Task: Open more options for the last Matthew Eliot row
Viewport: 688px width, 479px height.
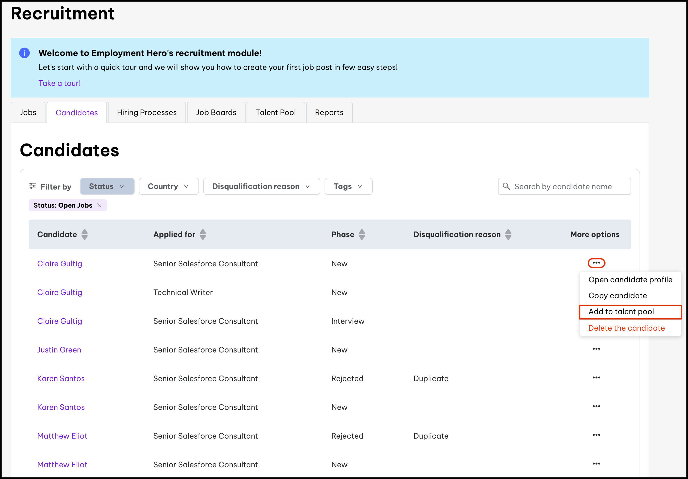Action: (x=596, y=464)
